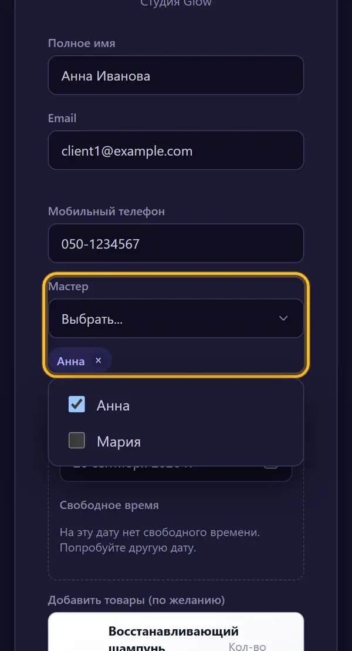Remove the Анна chip with its × icon
The image size is (352, 651).
pos(98,360)
